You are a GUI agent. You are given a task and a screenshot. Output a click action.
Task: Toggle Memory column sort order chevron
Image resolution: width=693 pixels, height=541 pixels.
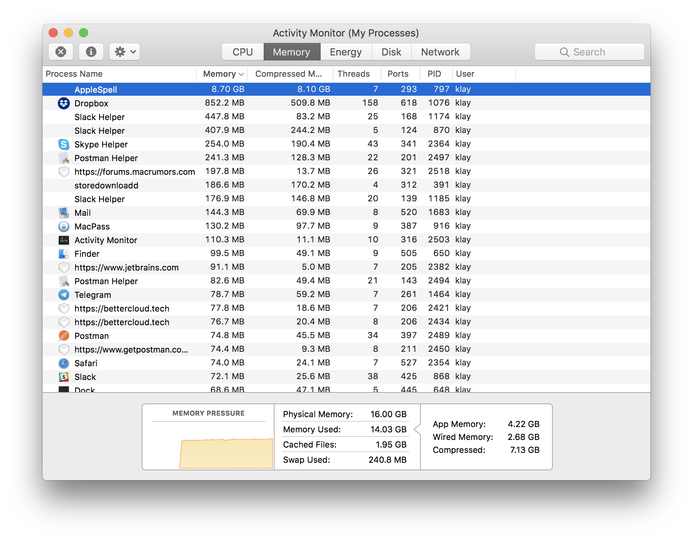[x=241, y=74]
